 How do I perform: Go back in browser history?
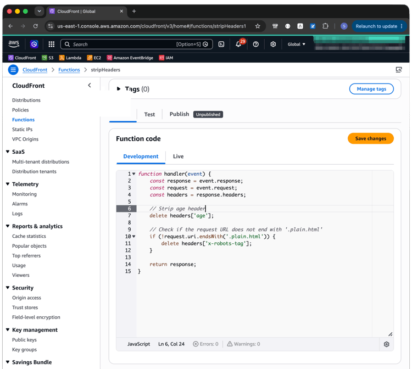(10, 26)
